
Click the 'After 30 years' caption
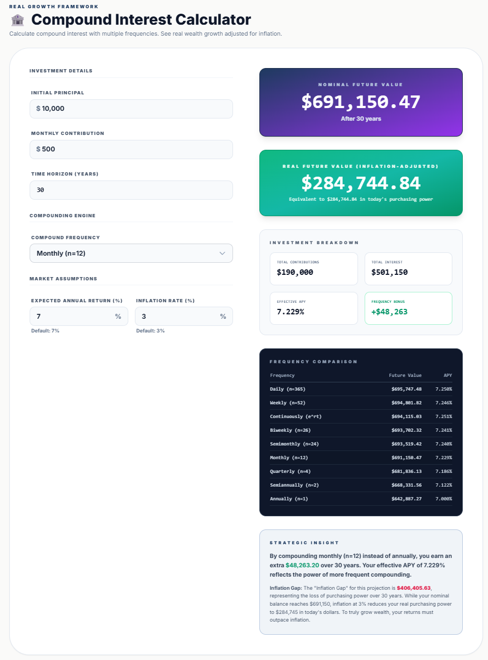(361, 119)
